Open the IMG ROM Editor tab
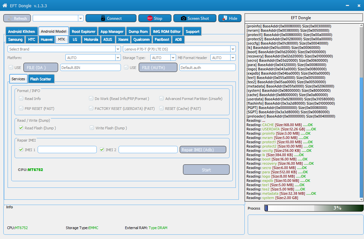Viewport: 364px width, 239px height. [167, 32]
